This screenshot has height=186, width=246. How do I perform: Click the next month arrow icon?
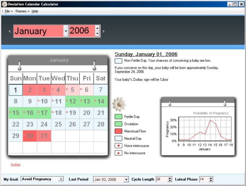coord(103,31)
